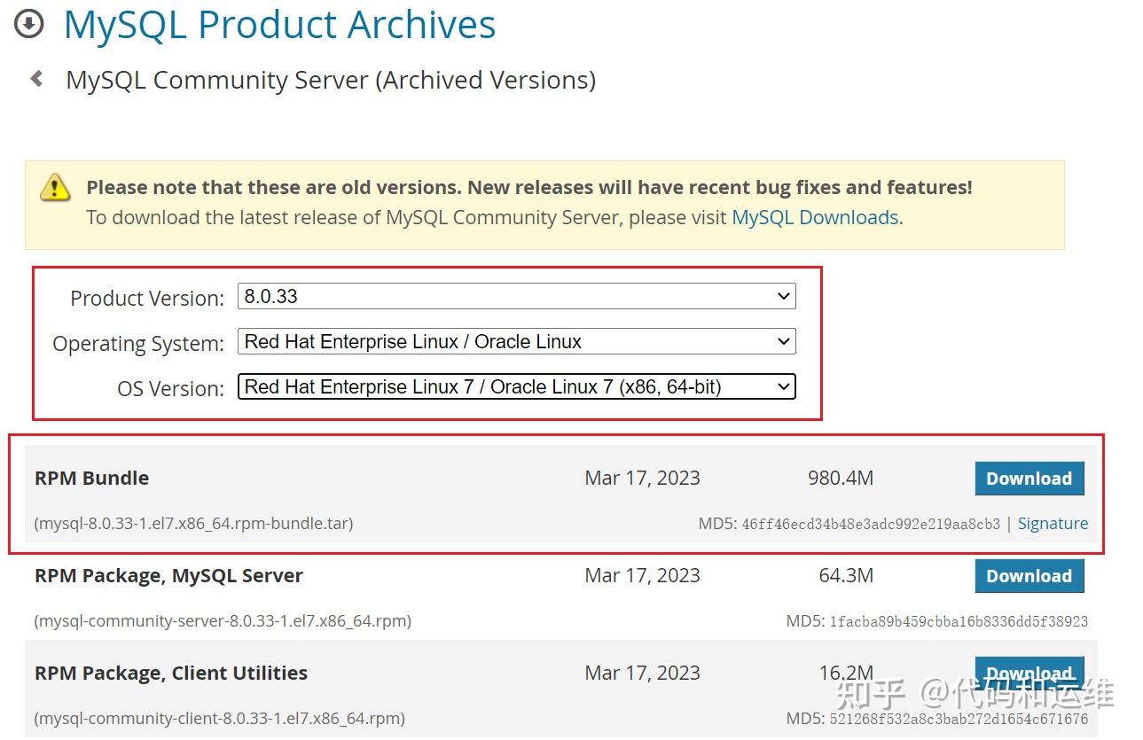
Task: Click the Operating System dropdown arrow
Action: 783,341
